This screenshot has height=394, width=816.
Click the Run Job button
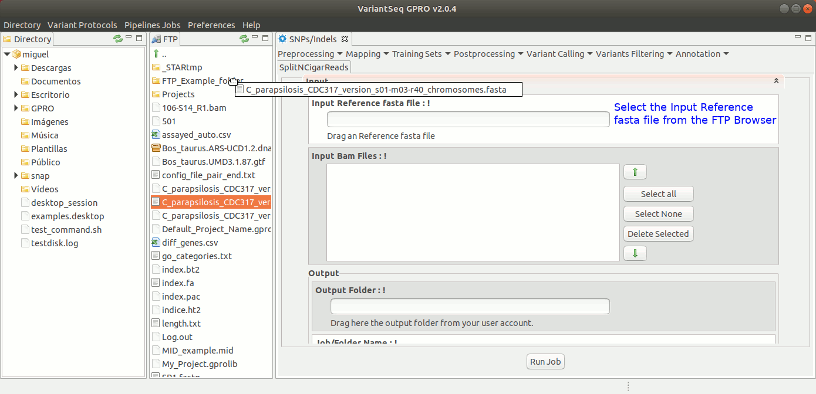pos(545,362)
